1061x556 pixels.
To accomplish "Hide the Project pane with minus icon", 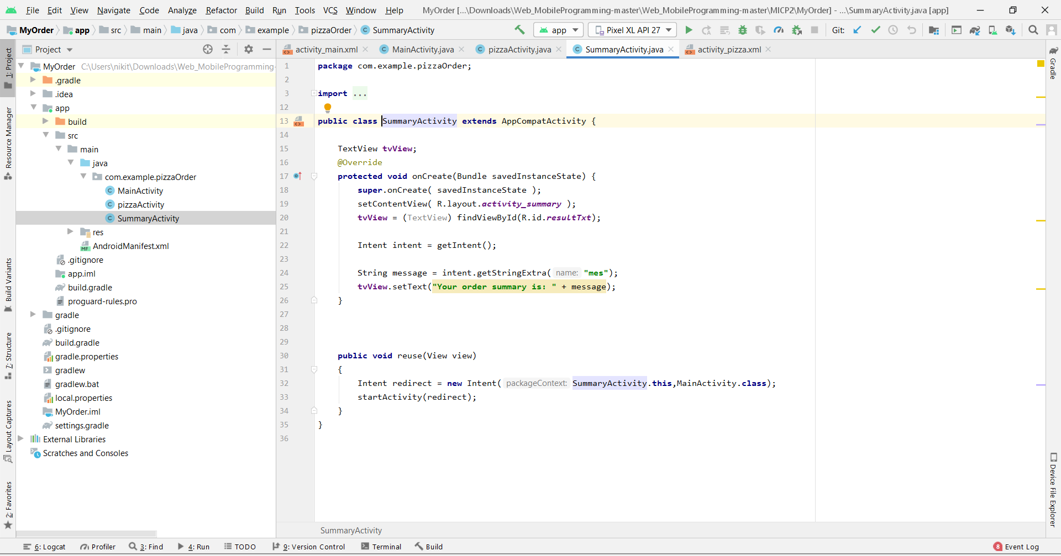I will (x=267, y=49).
